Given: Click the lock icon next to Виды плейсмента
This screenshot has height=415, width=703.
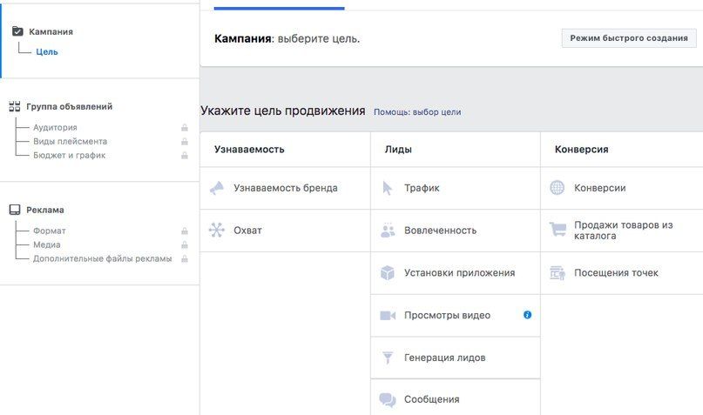Looking at the screenshot, I should tap(185, 142).
